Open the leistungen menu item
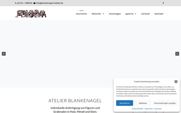 [x=115, y=14]
